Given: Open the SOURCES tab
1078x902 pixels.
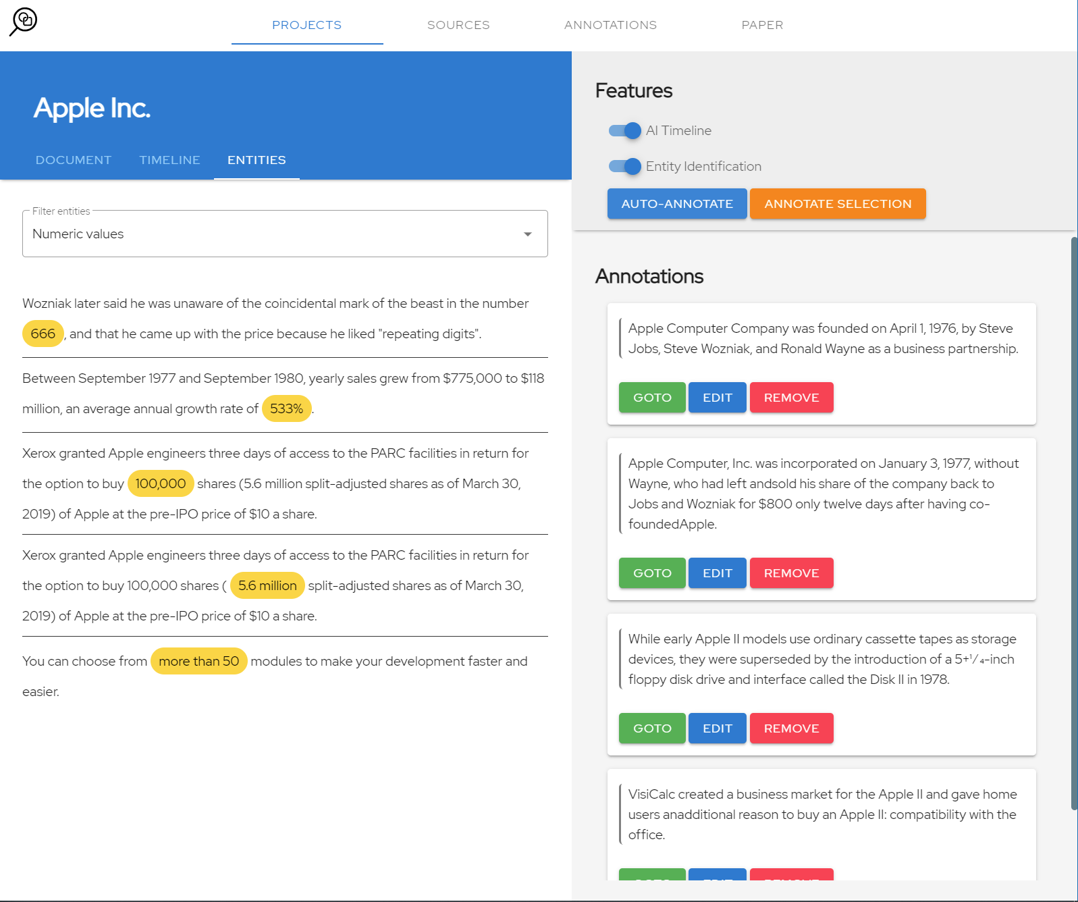Looking at the screenshot, I should (459, 25).
